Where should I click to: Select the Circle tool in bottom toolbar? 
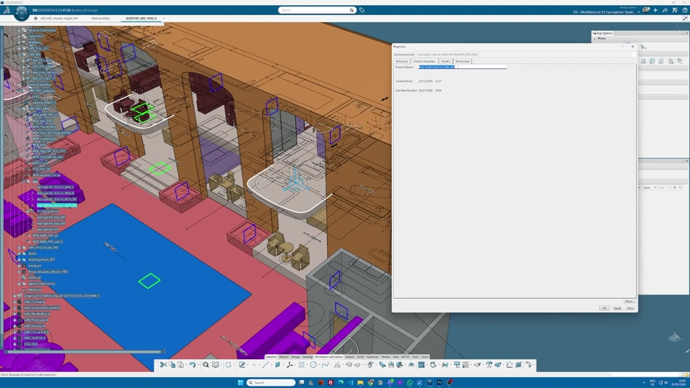(x=313, y=365)
